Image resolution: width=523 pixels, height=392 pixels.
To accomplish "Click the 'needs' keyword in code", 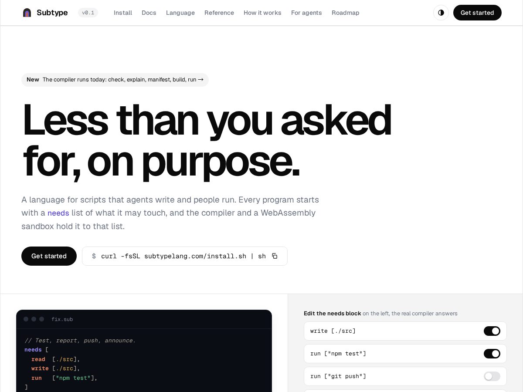I will [33, 350].
